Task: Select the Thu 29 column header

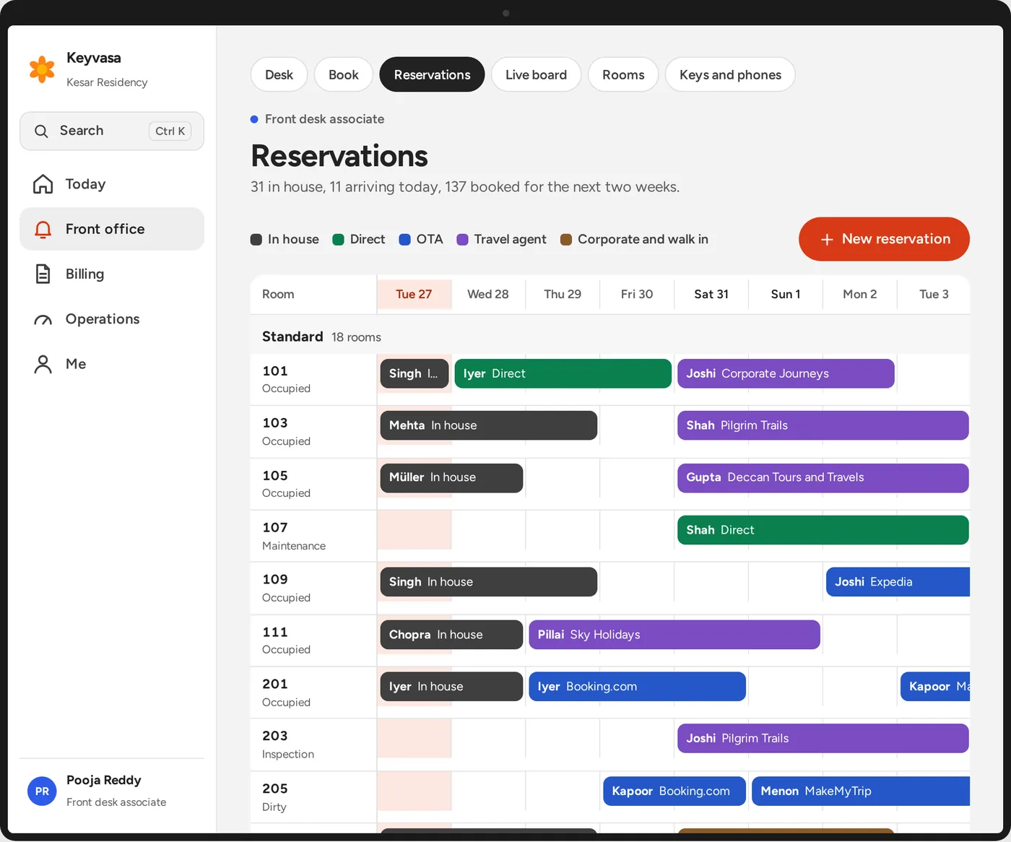Action: point(563,294)
